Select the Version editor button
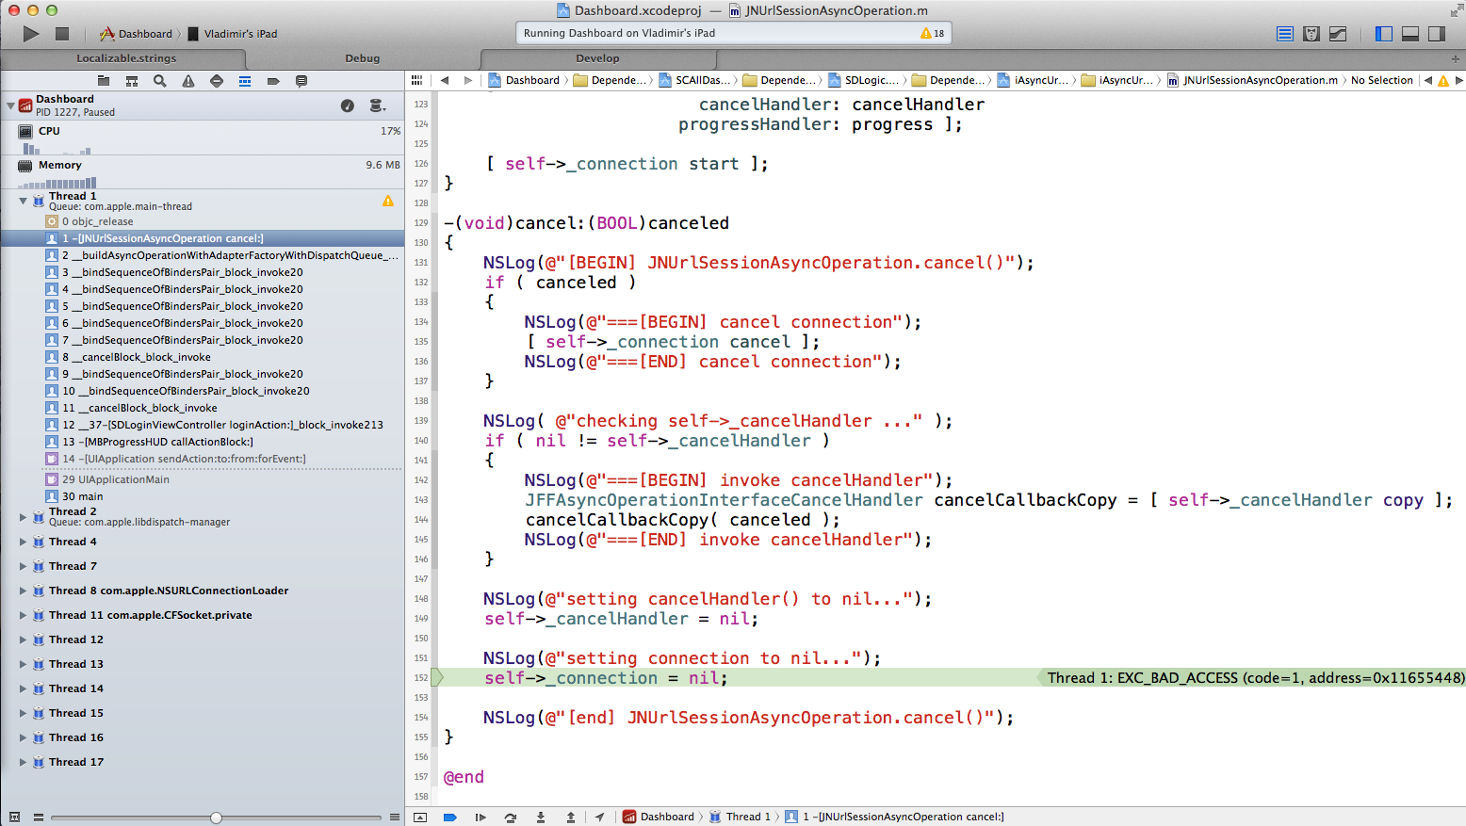This screenshot has height=826, width=1466. (1338, 34)
